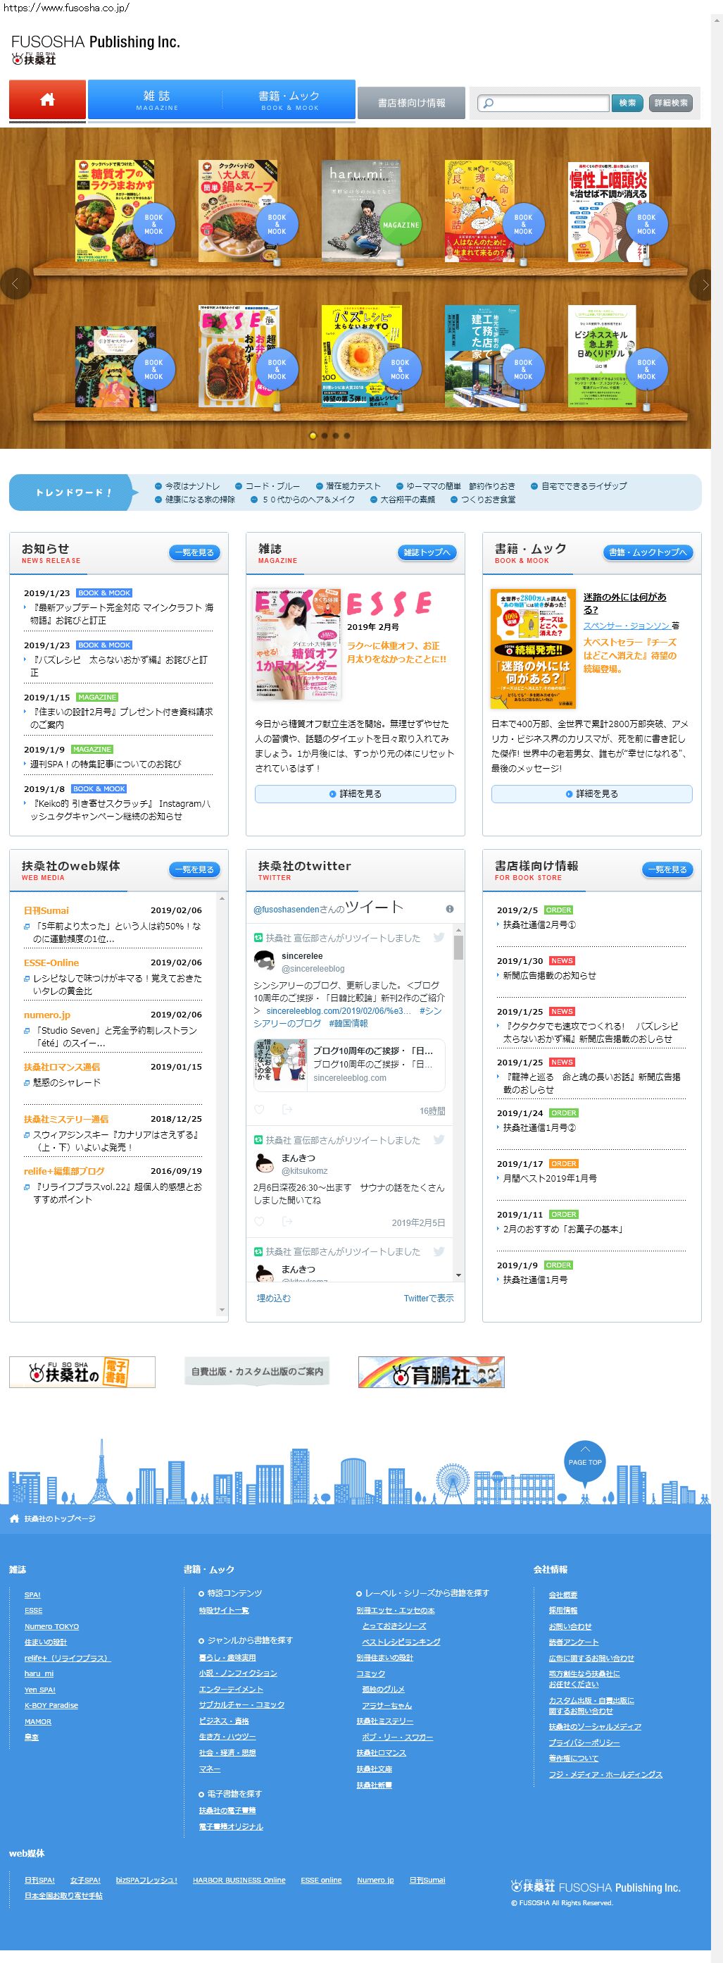The height and width of the screenshot is (1963, 723).
Task: Click 一覧を見る in お知らせ panel
Action: [x=195, y=552]
